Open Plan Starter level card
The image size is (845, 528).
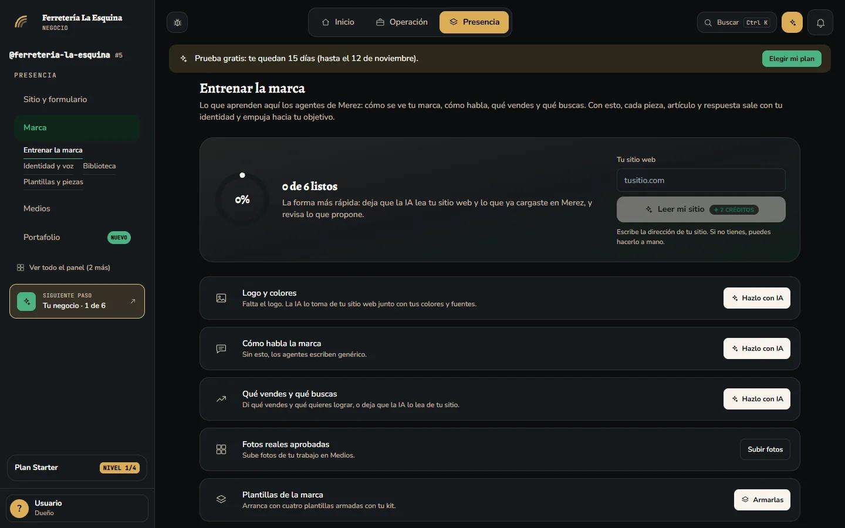(77, 468)
